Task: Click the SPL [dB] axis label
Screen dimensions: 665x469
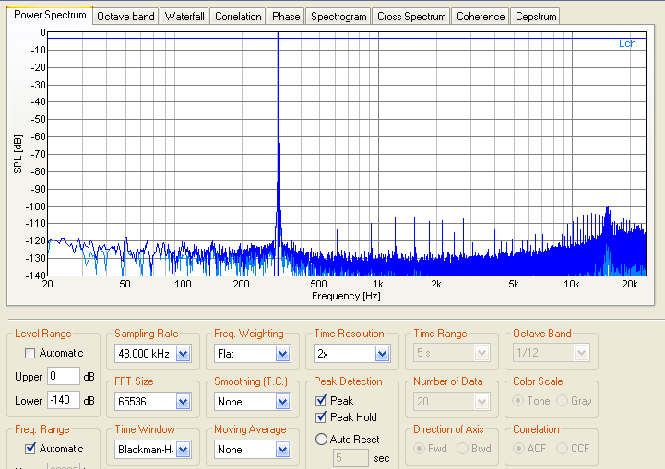Action: tap(18, 154)
